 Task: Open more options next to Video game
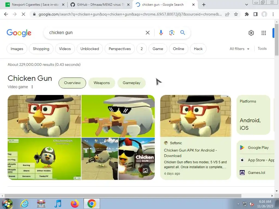tap(32, 87)
